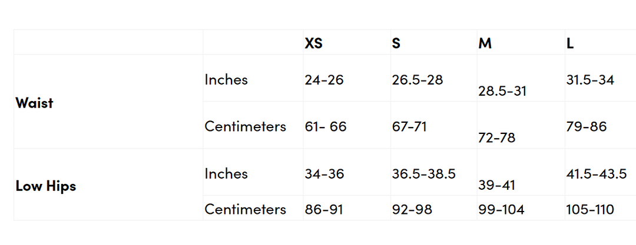Select the 24-26 waist inches cell
This screenshot has height=245, width=636.
click(324, 79)
